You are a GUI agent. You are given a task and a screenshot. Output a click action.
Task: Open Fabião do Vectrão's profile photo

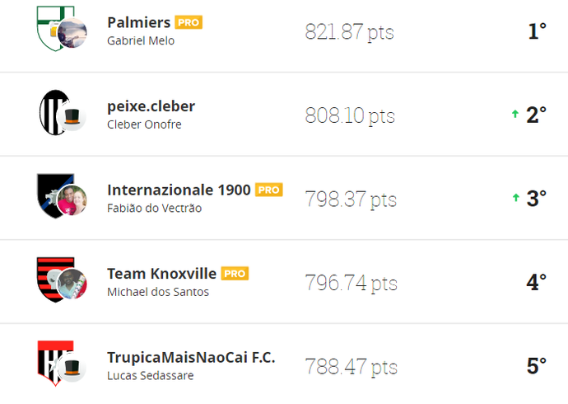(x=72, y=200)
